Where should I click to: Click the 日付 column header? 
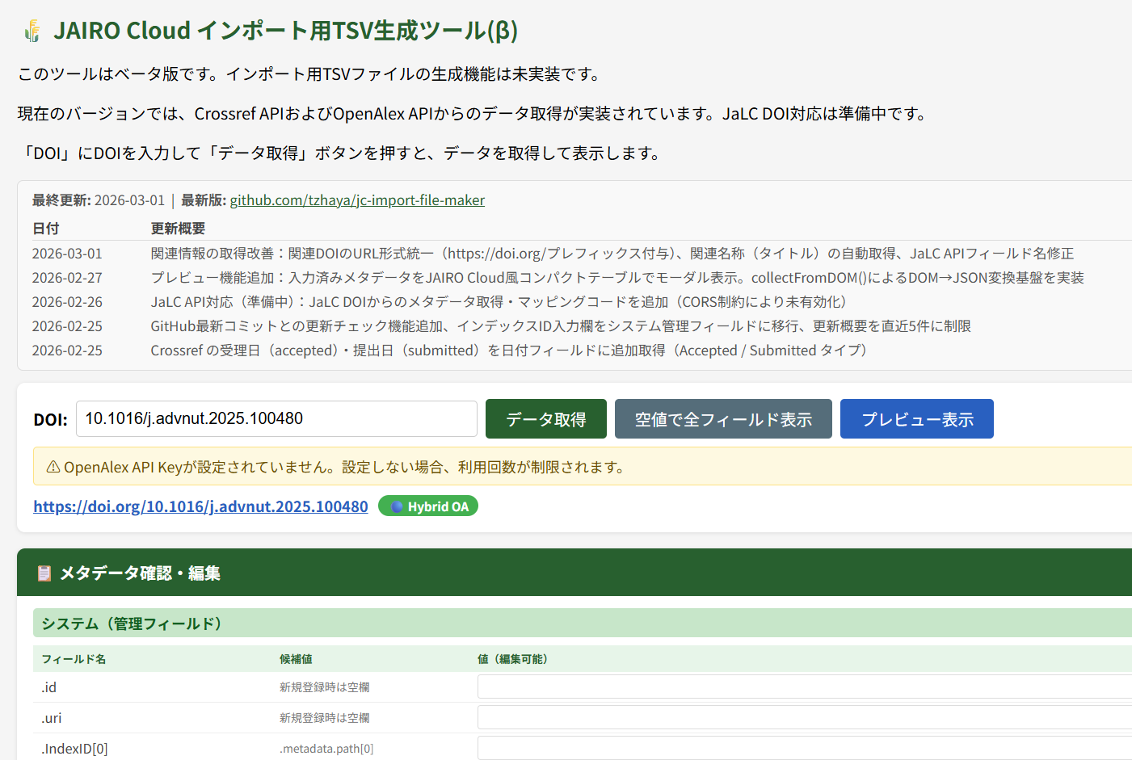point(45,229)
